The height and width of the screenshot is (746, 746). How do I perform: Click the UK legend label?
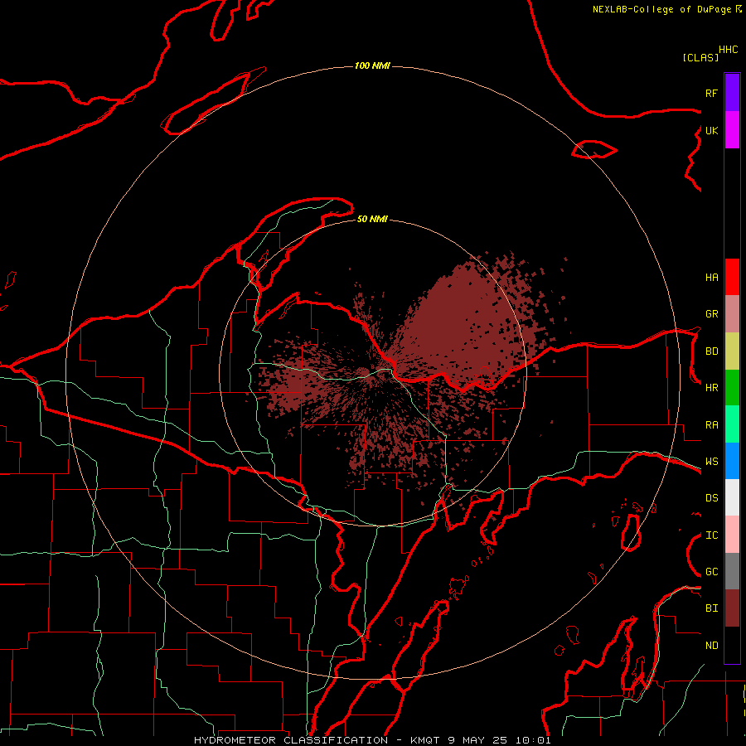[x=711, y=130]
